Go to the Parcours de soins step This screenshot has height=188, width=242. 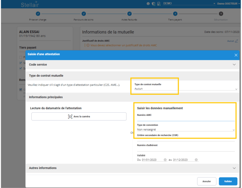coord(84,14)
